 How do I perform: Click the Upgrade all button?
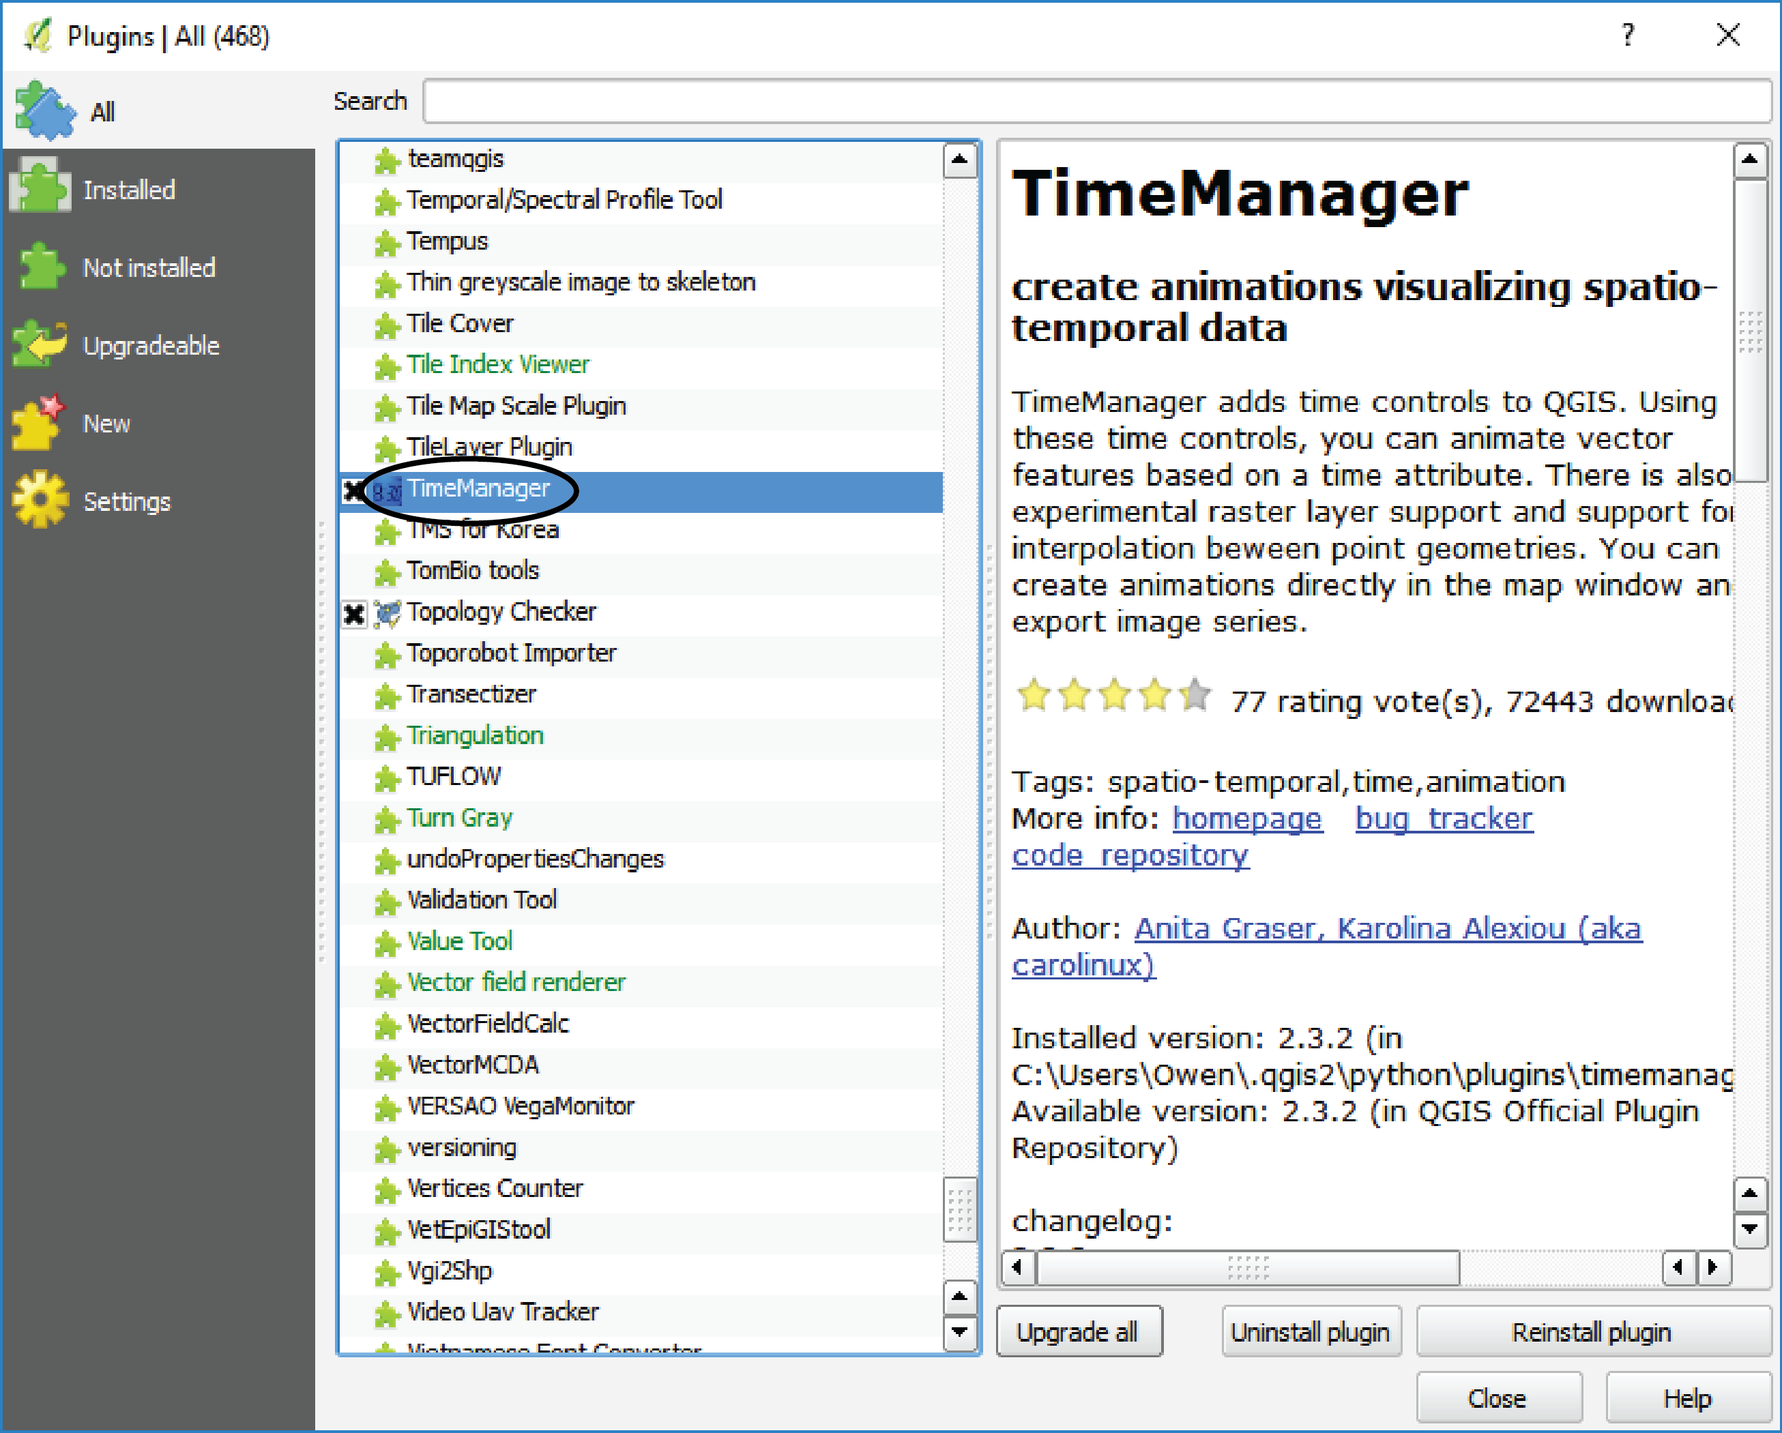tap(1079, 1332)
